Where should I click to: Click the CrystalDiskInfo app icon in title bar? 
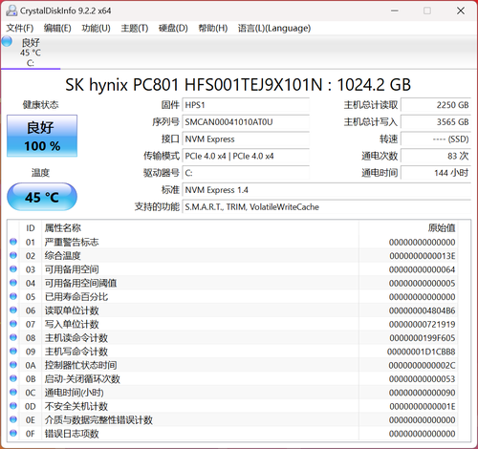[x=11, y=11]
